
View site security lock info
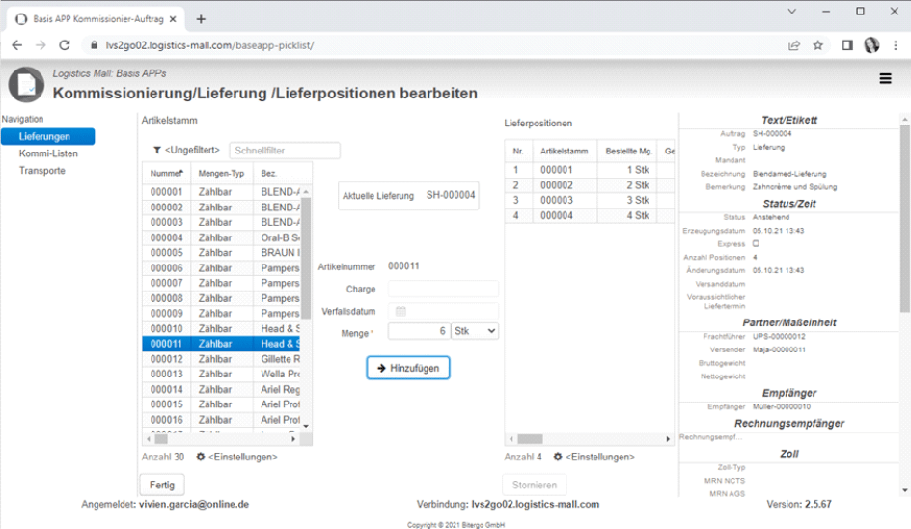click(x=94, y=45)
